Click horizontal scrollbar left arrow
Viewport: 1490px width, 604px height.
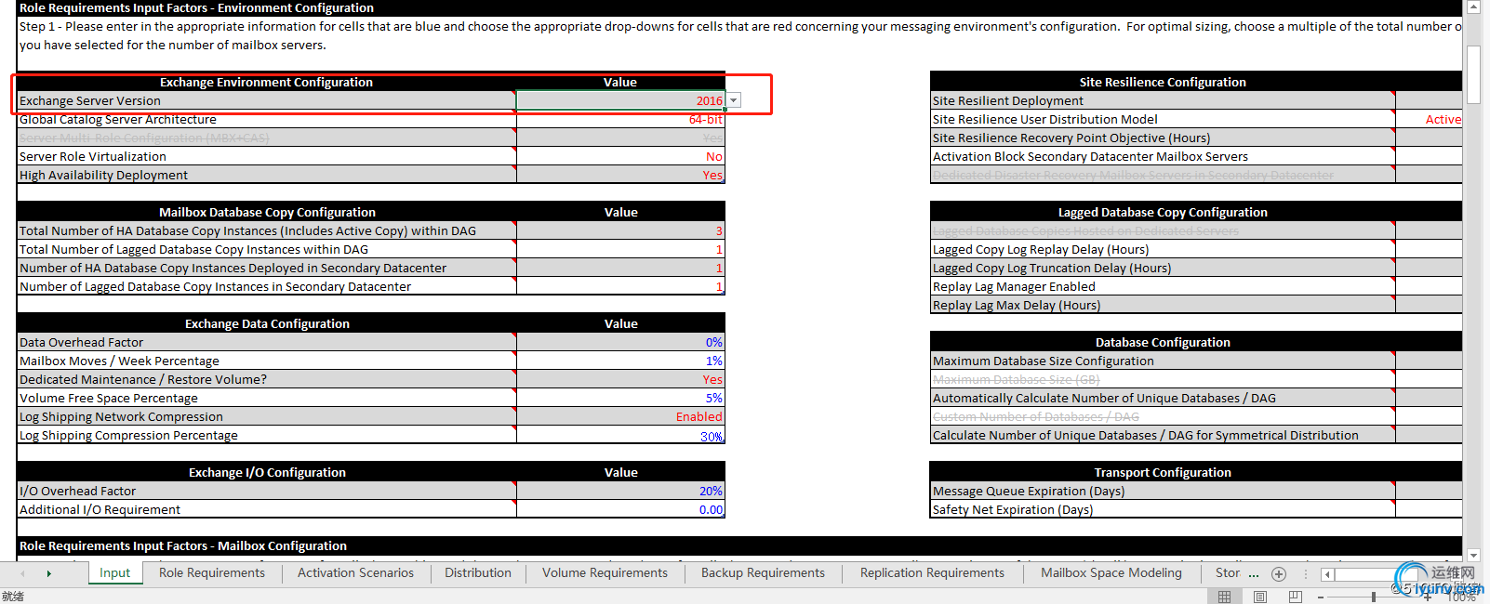[1328, 574]
